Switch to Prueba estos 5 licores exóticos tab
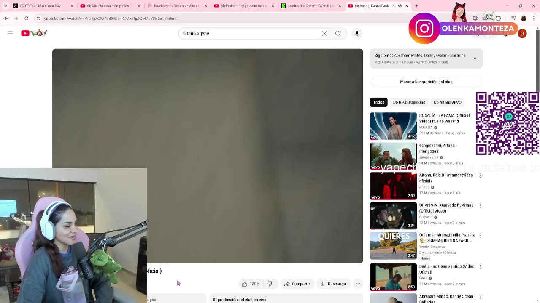540x303 pixels. pos(176,6)
